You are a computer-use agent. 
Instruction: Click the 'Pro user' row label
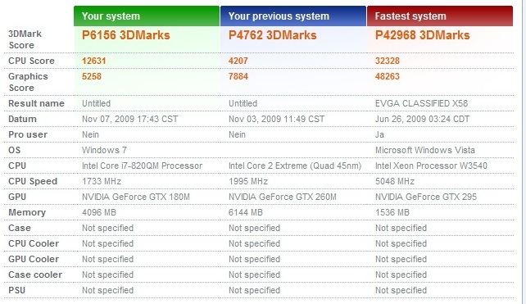(28, 134)
